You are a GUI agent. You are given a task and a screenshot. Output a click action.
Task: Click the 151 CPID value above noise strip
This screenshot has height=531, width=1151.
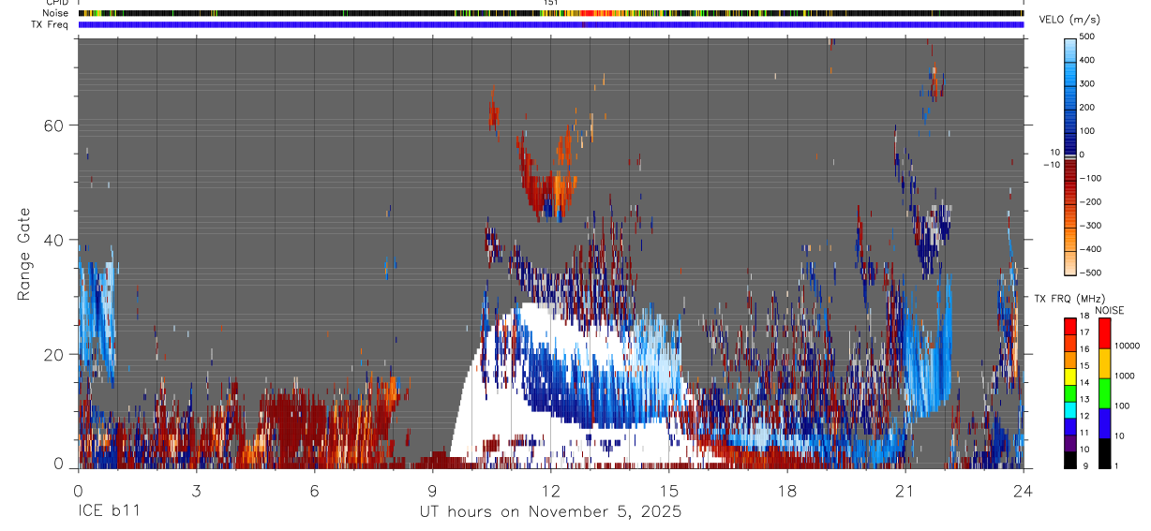pos(550,3)
